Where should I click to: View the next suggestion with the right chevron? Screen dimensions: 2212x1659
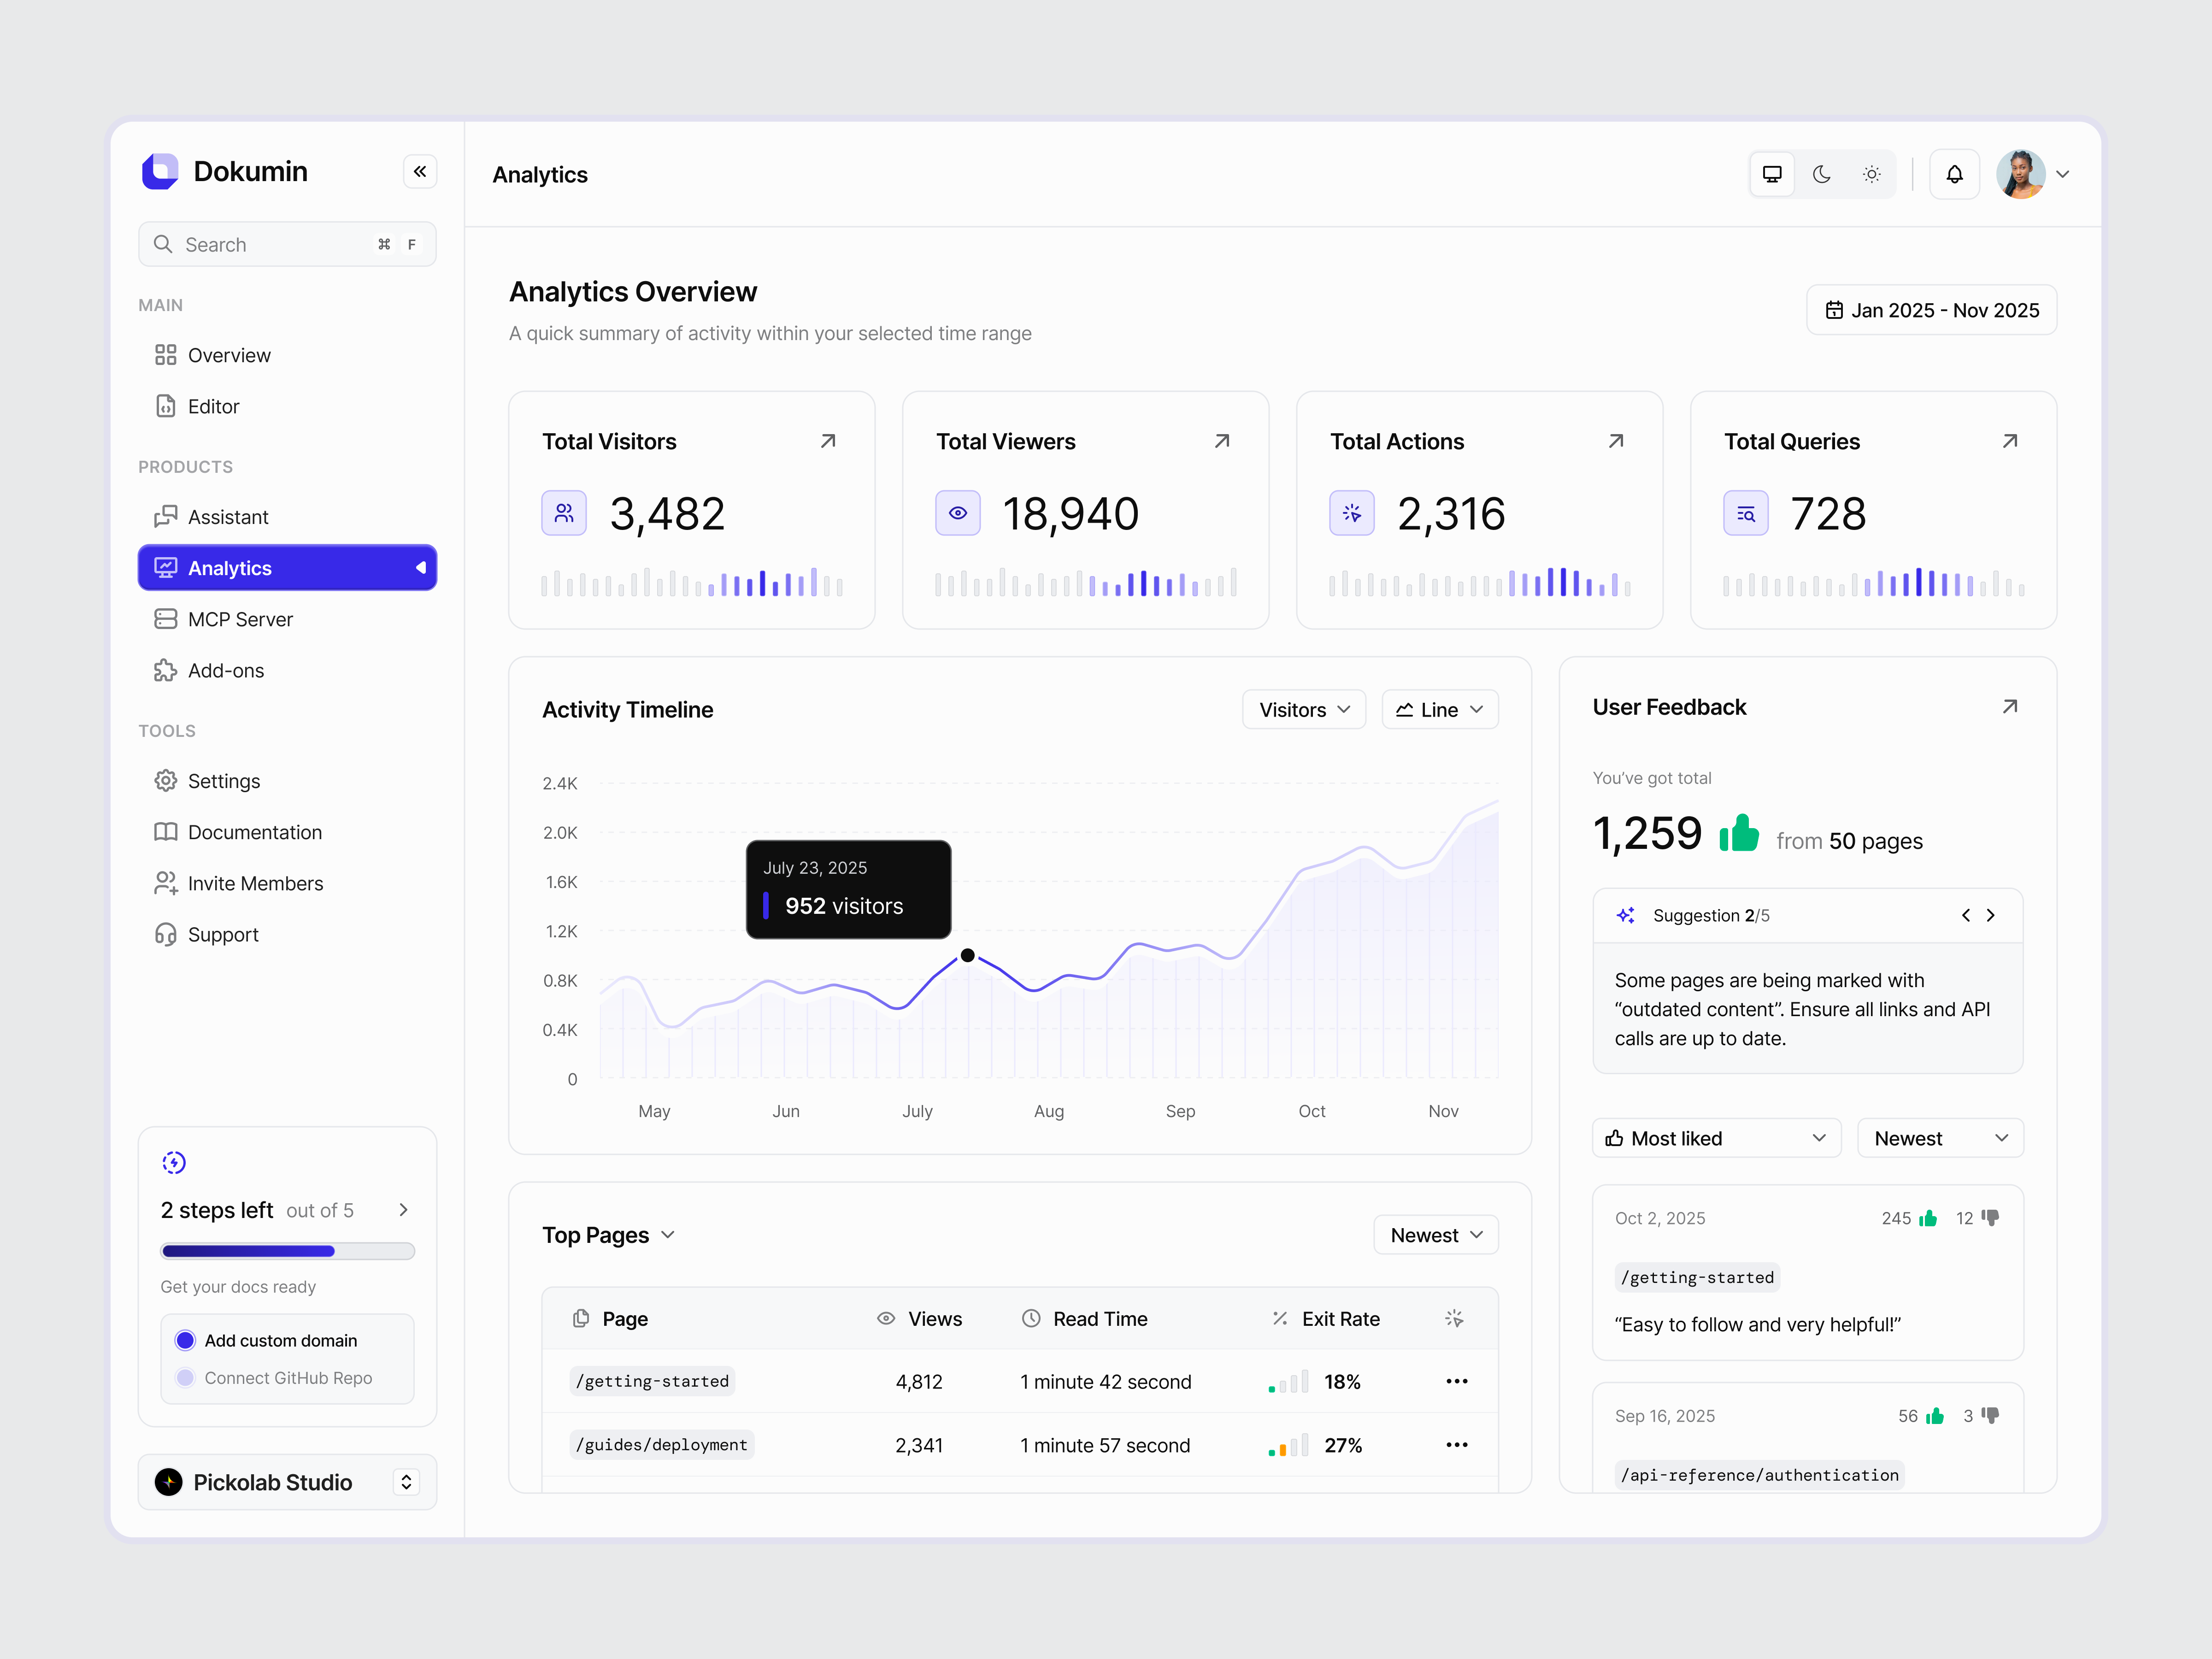tap(1990, 915)
